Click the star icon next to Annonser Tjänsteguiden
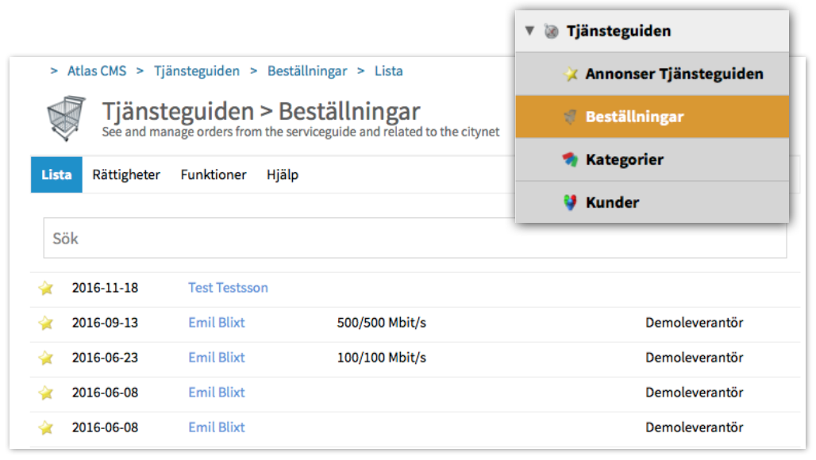The image size is (816, 460). tap(571, 75)
